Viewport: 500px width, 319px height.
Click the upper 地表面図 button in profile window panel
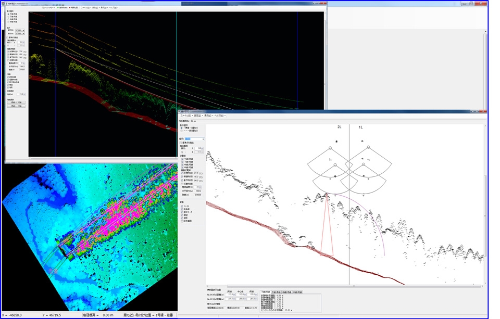point(15,103)
